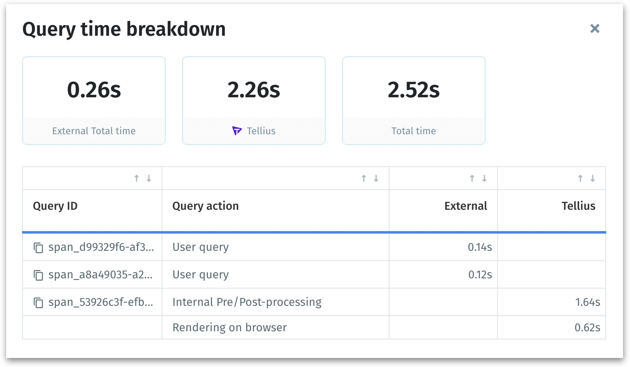Sort External column ascending
630x367 pixels.
tap(472, 178)
